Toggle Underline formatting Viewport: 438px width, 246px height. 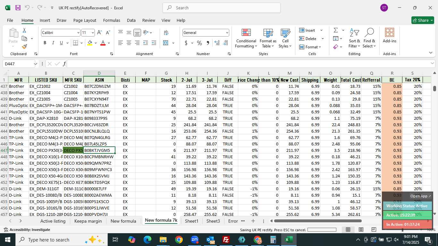[61, 43]
